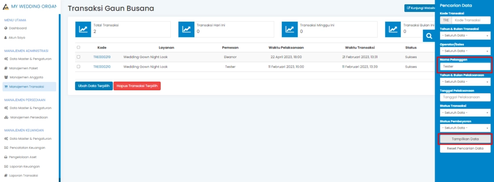Click the Hapus Transaksi Terpilih button

pyautogui.click(x=137, y=86)
